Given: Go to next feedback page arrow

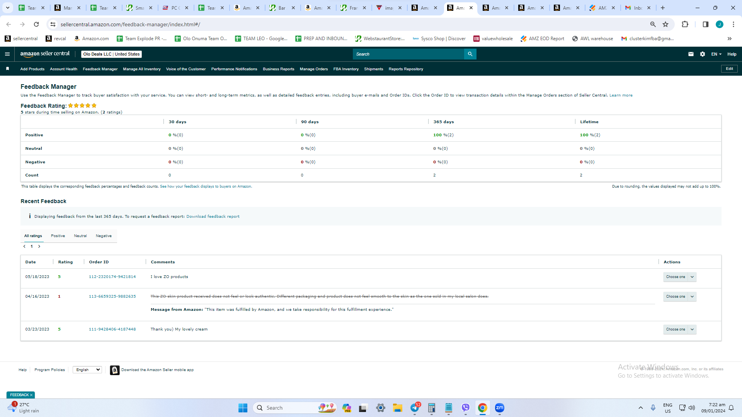Looking at the screenshot, I should [x=39, y=246].
